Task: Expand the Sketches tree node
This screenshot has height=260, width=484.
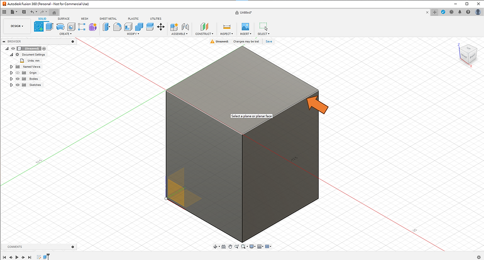Action: coord(11,85)
